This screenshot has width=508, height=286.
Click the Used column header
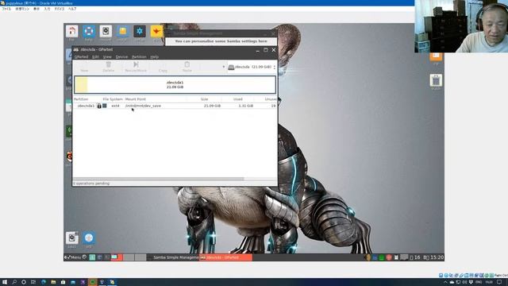(x=238, y=99)
